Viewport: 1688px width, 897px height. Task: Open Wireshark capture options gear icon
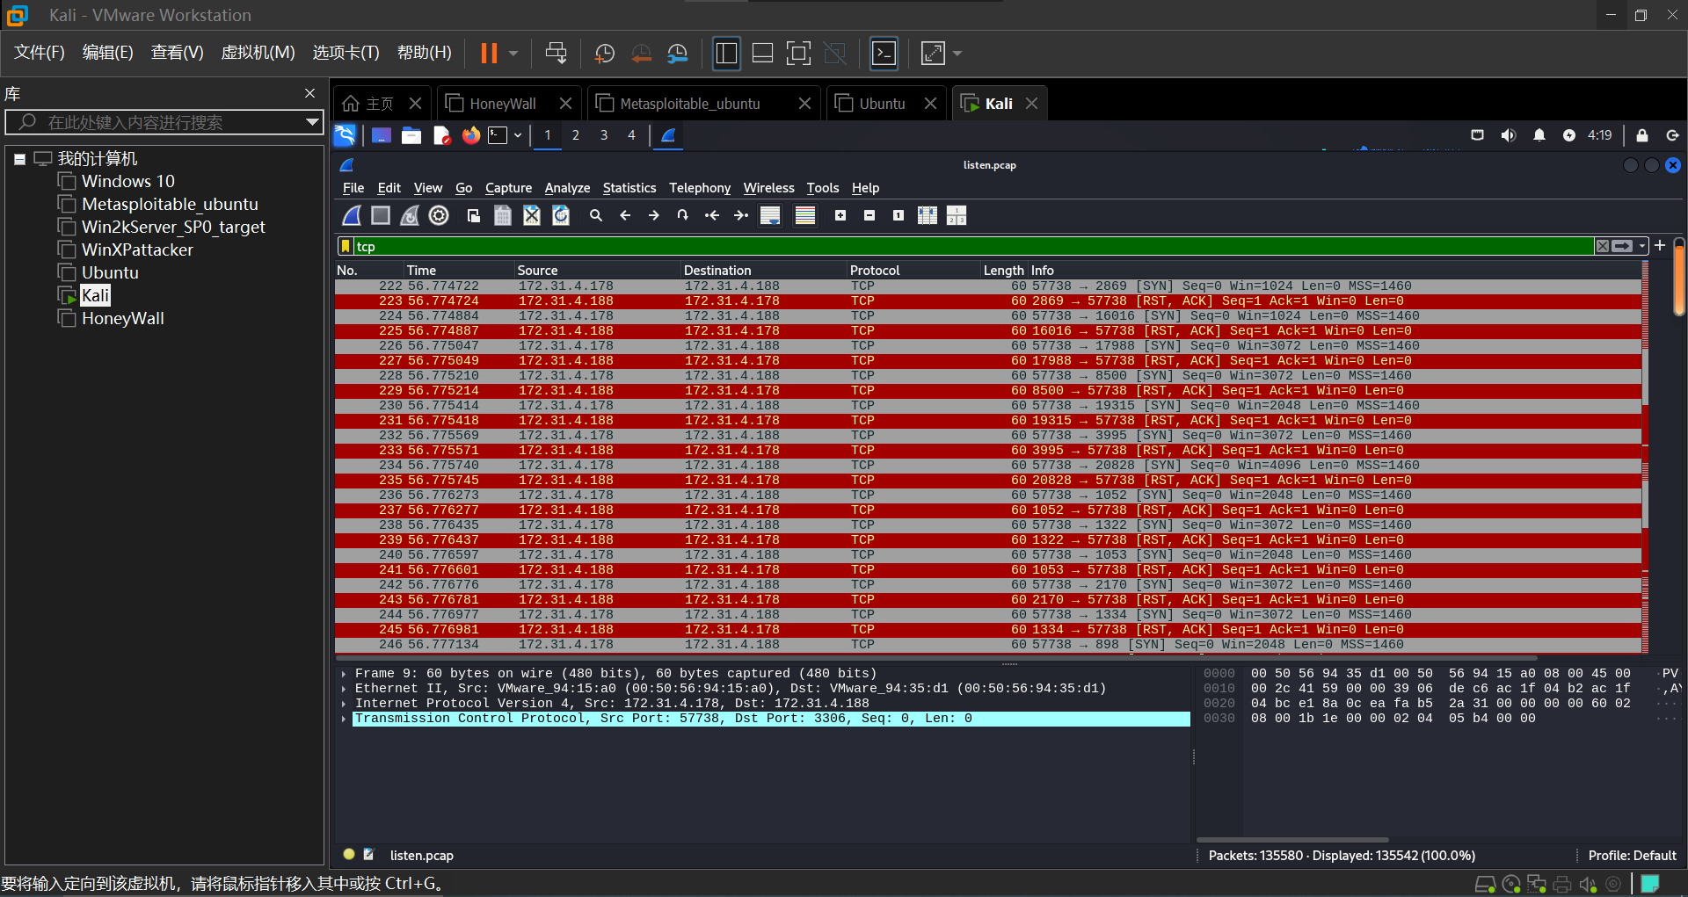point(439,215)
